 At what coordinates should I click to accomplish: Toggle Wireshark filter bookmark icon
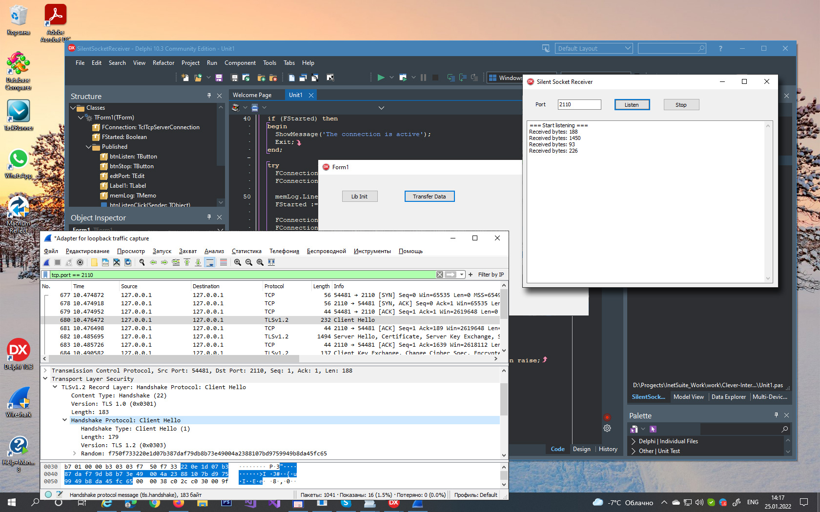(x=46, y=275)
